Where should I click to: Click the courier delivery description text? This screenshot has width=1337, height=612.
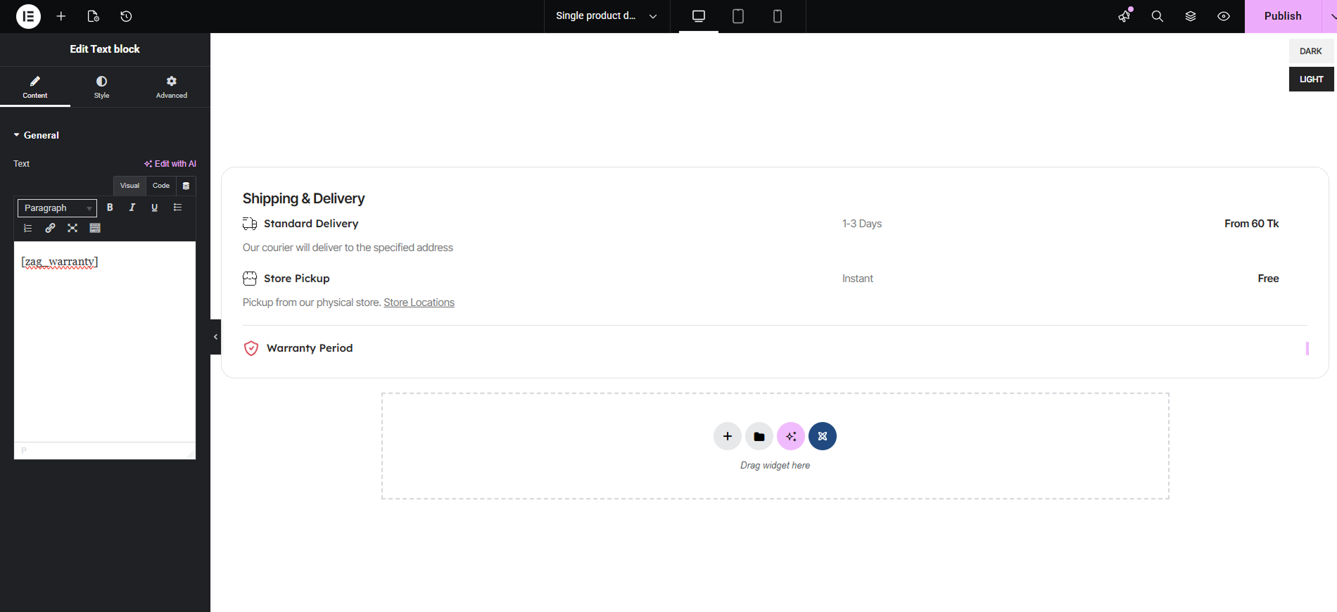click(x=348, y=248)
